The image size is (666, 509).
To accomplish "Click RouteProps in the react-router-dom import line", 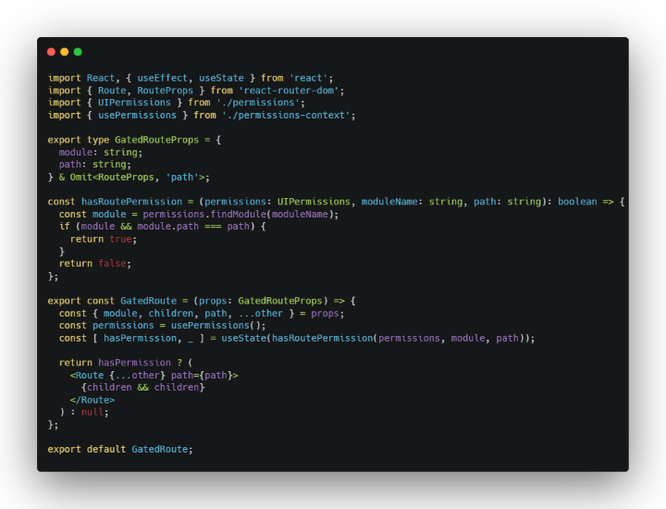I will coord(166,91).
